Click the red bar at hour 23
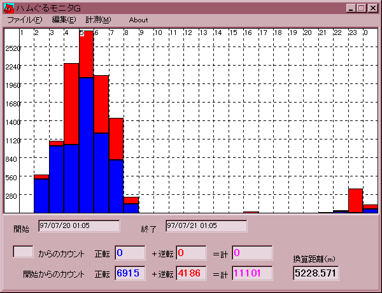Viewport: 382px width, 293px height. click(x=355, y=199)
